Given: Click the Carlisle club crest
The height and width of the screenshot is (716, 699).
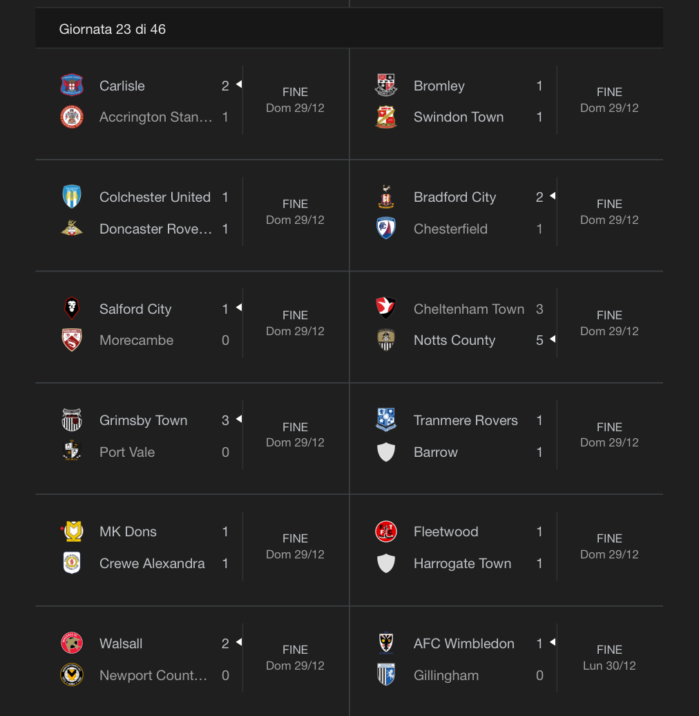Looking at the screenshot, I should (x=72, y=86).
